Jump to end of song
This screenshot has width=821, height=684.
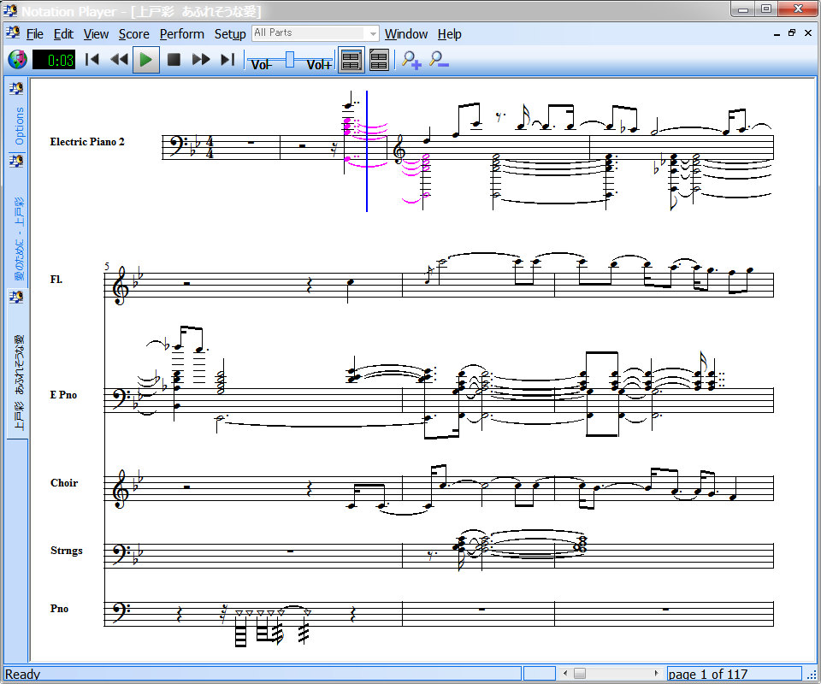[227, 60]
